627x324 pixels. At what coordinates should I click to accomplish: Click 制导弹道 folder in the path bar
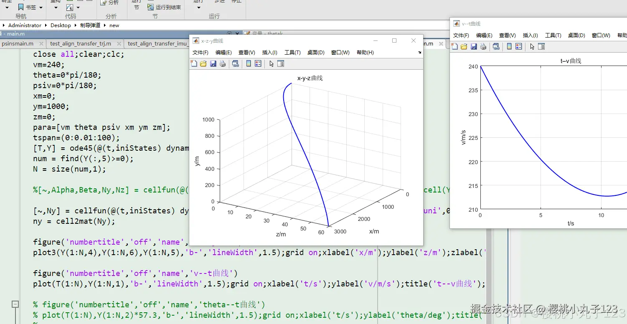[x=90, y=25]
